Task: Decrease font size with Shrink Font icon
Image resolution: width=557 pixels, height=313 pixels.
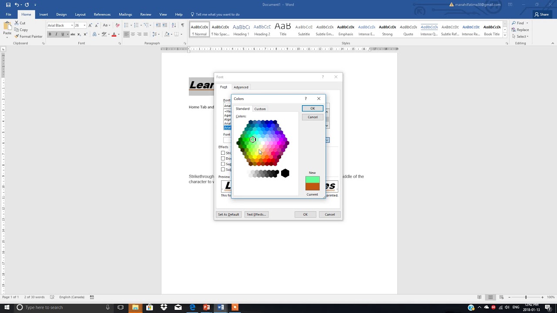Action: pos(96,25)
